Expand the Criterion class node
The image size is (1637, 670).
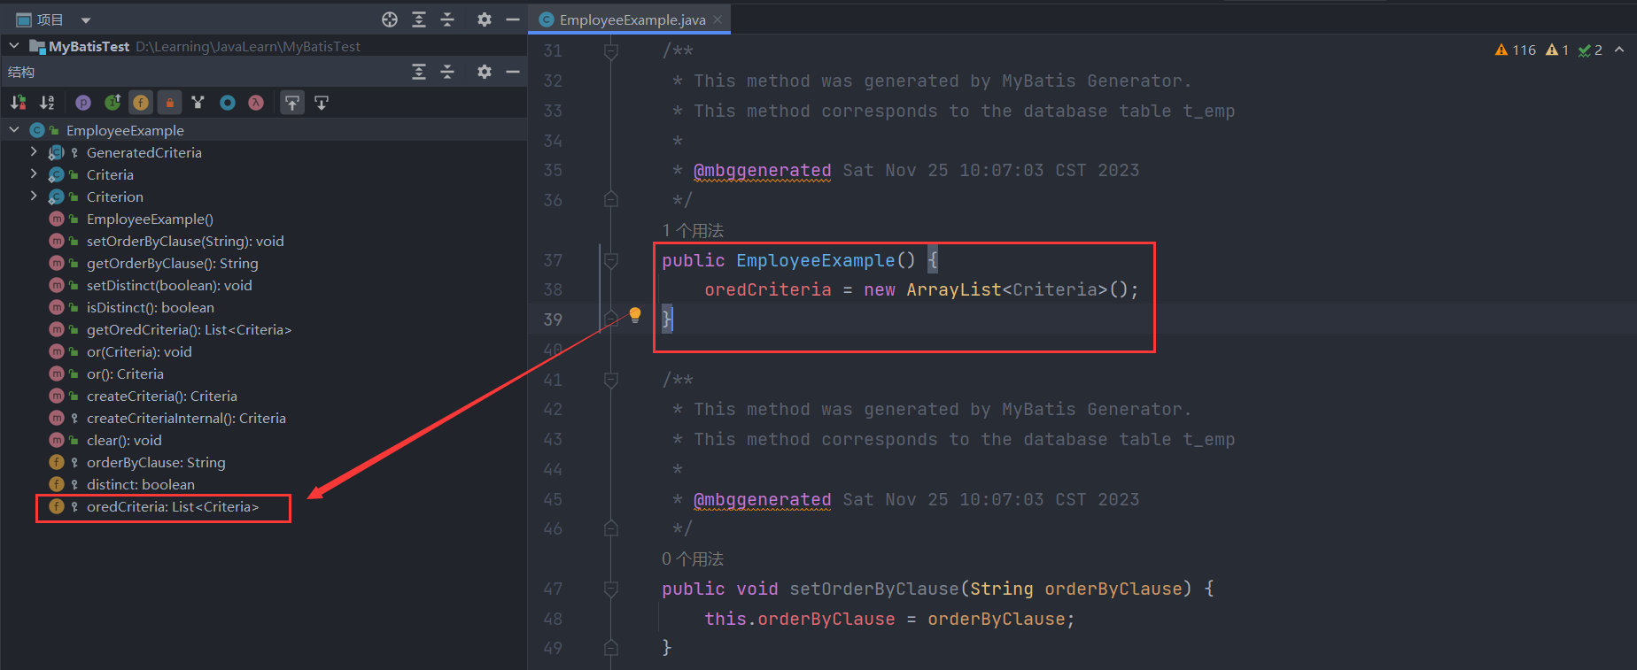click(34, 196)
